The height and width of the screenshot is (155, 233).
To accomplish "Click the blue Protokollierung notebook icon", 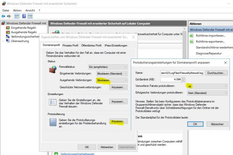I will [x=53, y=122].
